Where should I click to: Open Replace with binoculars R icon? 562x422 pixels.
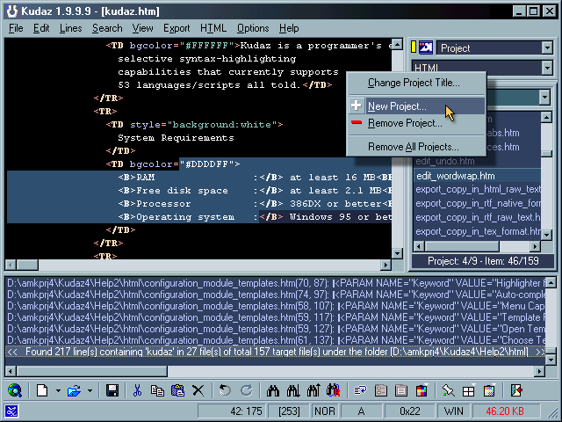pos(334,390)
